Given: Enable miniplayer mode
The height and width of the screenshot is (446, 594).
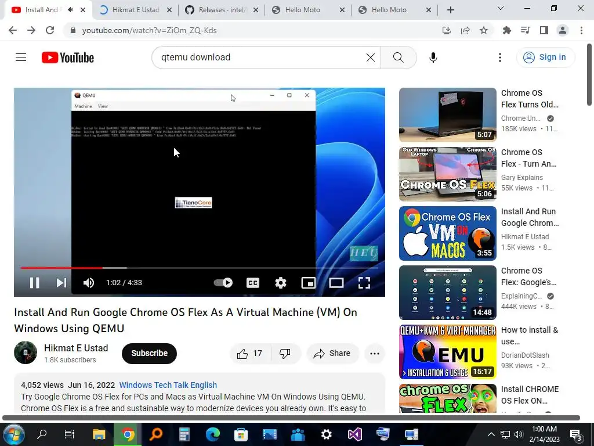Looking at the screenshot, I should [309, 283].
